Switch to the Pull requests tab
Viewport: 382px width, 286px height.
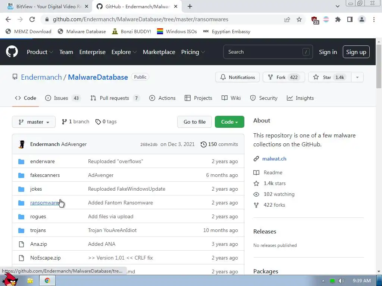(x=115, y=98)
